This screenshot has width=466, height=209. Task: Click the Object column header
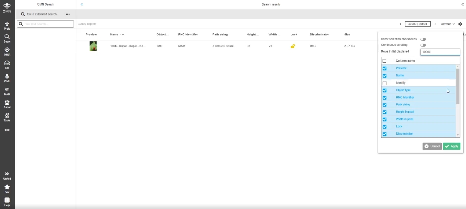pyautogui.click(x=162, y=35)
